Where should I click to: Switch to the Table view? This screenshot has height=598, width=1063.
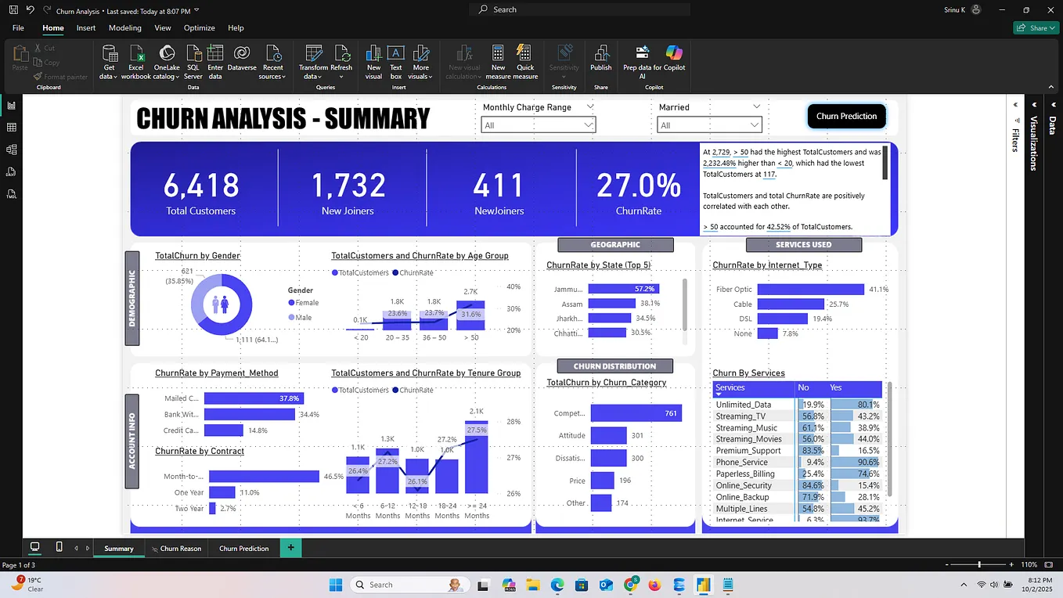click(12, 128)
